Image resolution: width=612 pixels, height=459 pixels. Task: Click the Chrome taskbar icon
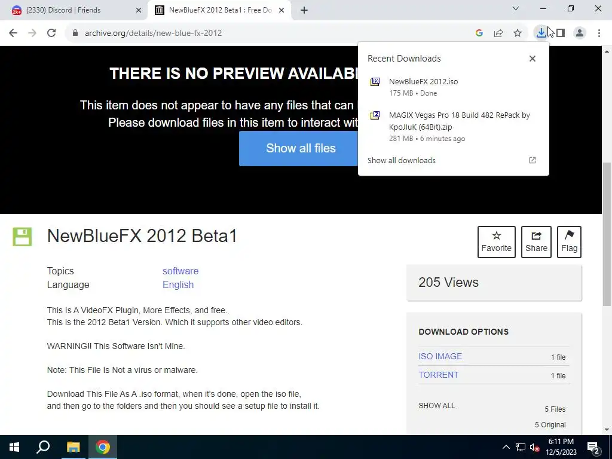103,447
